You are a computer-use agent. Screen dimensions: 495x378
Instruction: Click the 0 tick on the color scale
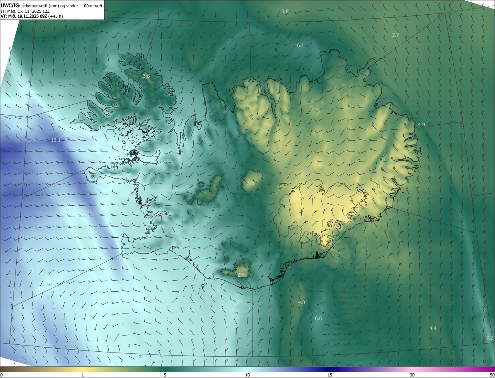[x=2, y=375]
